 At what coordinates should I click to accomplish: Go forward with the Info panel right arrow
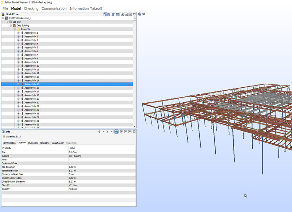107,132
